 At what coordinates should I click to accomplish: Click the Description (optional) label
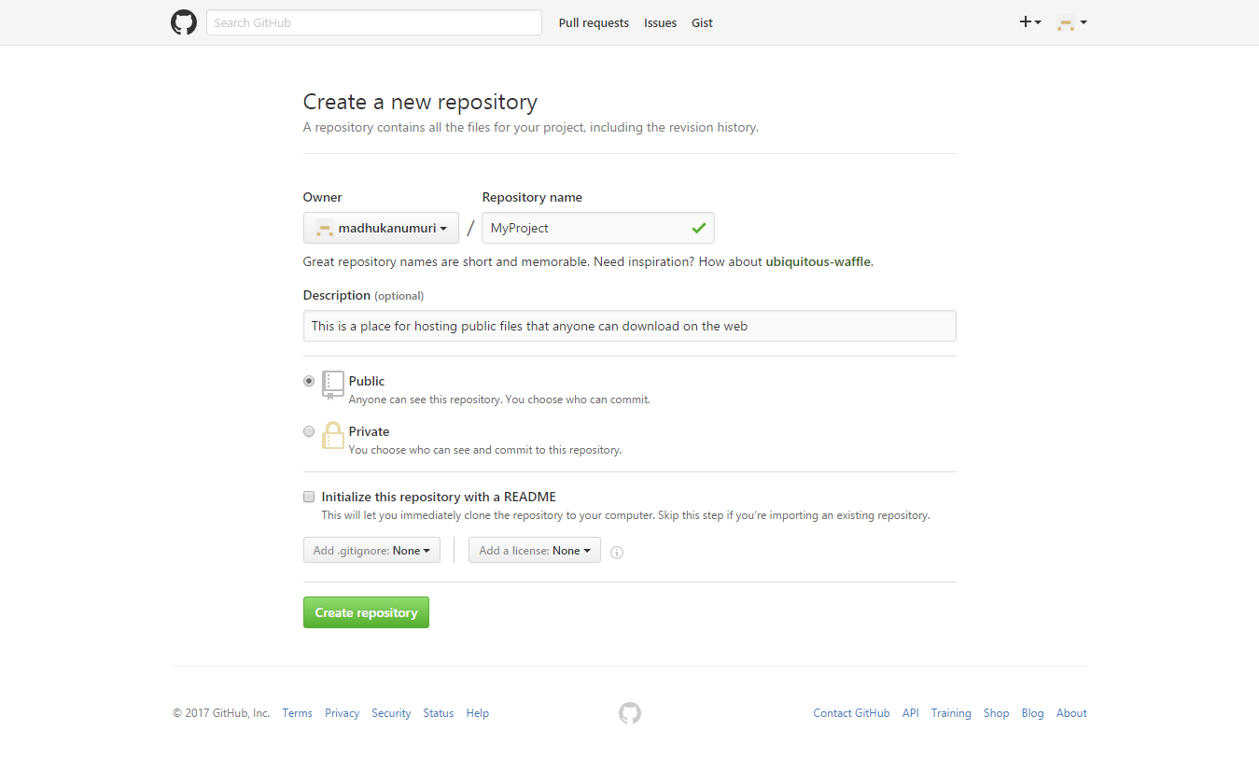363,295
